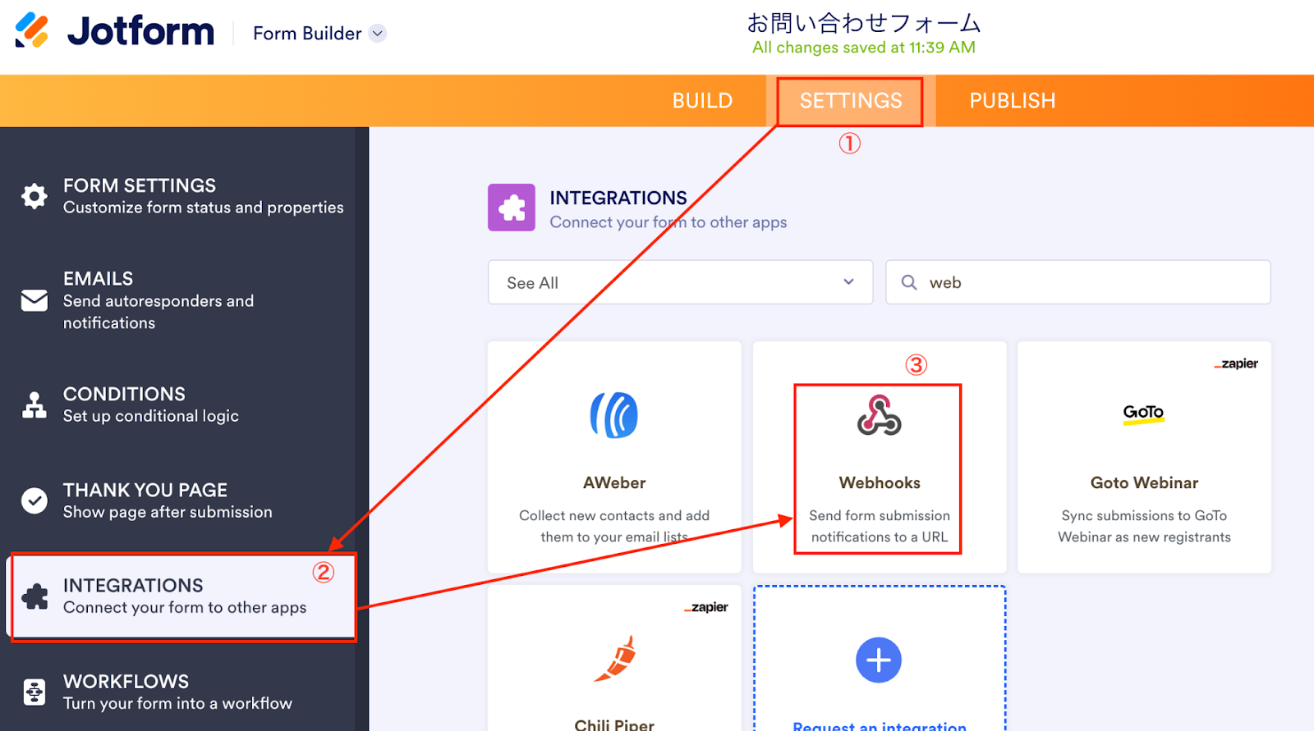The width and height of the screenshot is (1314, 731).
Task: Open the Form Builder dropdown chevron
Action: (377, 34)
